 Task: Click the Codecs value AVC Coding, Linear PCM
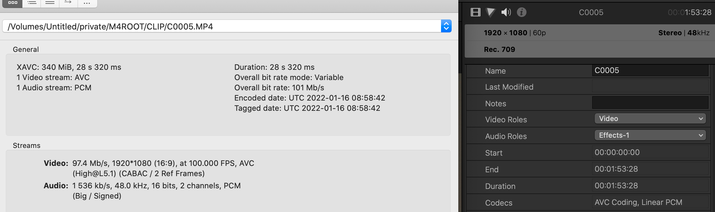tap(638, 202)
